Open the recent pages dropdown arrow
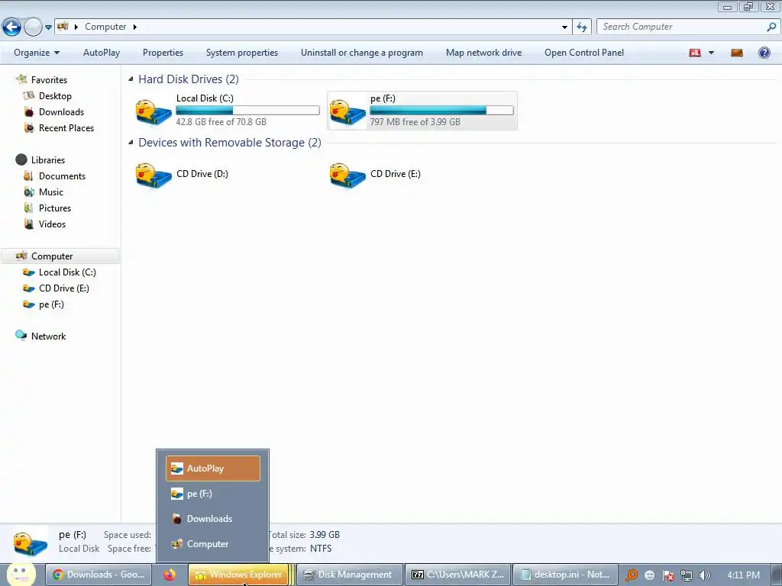Viewport: 782px width, 586px height. [x=48, y=27]
